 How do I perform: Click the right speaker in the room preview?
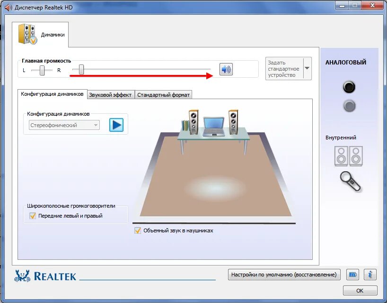tap(233, 122)
